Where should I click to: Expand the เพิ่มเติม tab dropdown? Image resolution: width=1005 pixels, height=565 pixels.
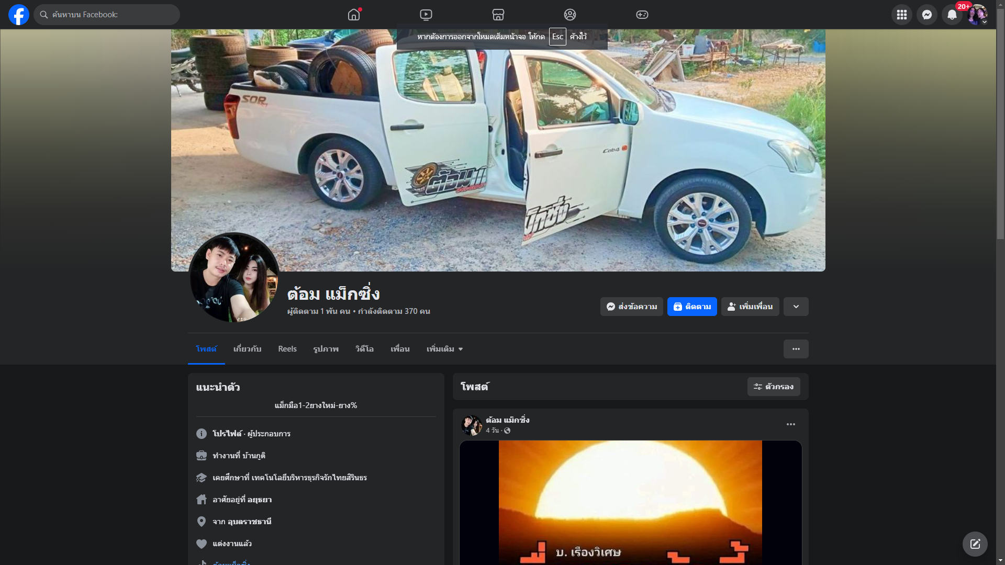pyautogui.click(x=444, y=349)
